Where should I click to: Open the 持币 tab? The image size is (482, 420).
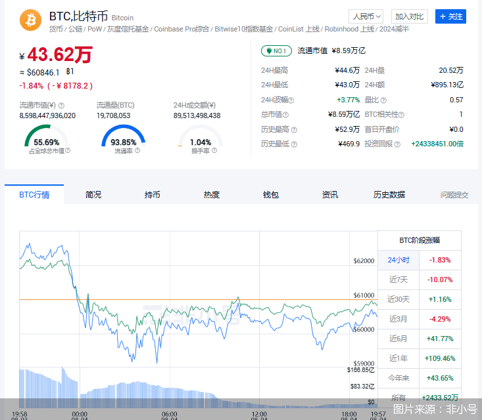(x=153, y=195)
